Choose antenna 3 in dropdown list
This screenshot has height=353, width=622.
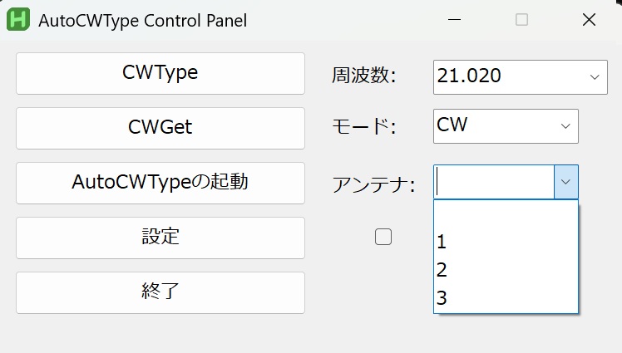(506, 298)
